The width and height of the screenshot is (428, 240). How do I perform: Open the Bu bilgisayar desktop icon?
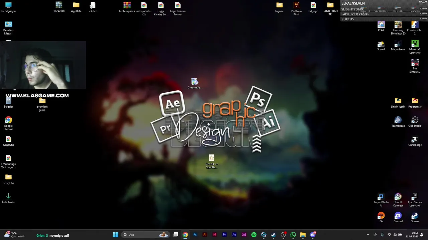pos(8,7)
